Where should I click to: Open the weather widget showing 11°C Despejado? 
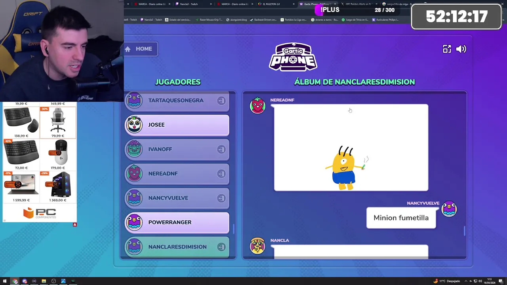pos(447,281)
